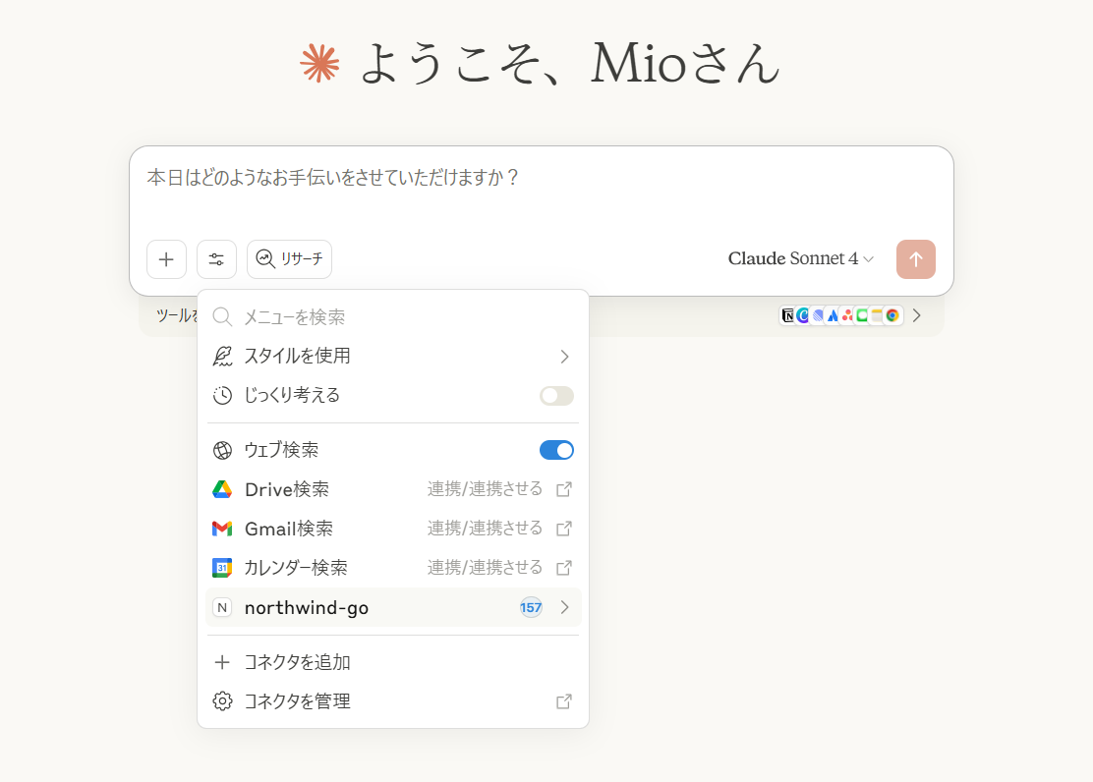Click external link icon in Gmail検索 row
Screen dimensions: 1093x782
coord(564,529)
